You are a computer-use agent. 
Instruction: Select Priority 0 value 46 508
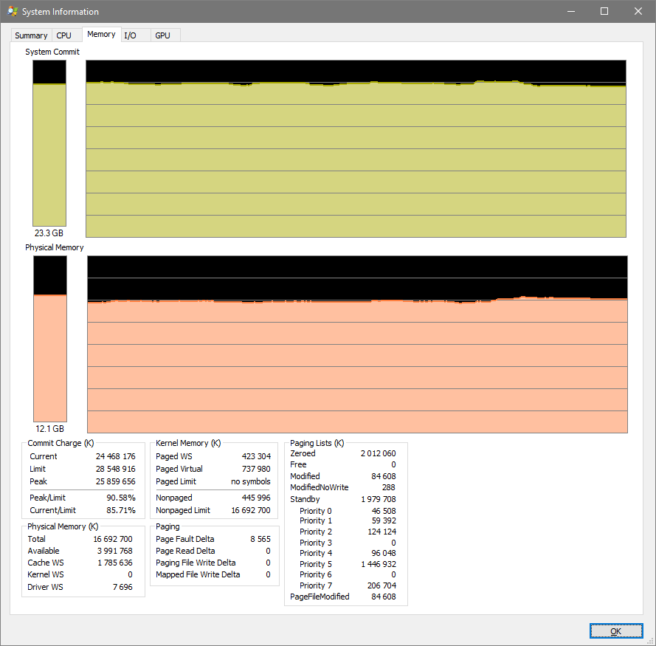pos(384,511)
